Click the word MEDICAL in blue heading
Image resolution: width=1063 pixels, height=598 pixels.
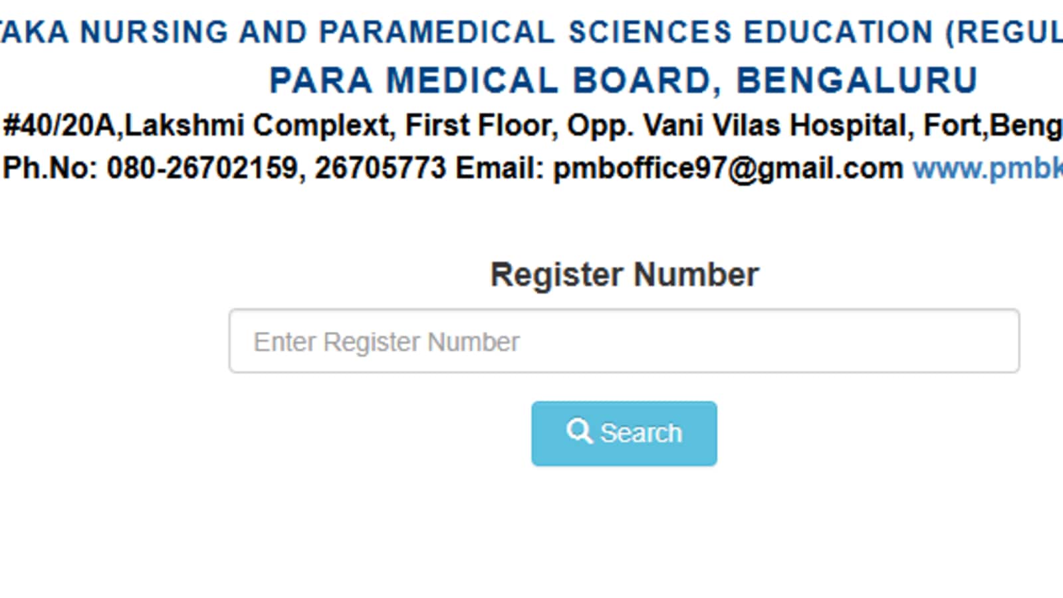(x=472, y=81)
